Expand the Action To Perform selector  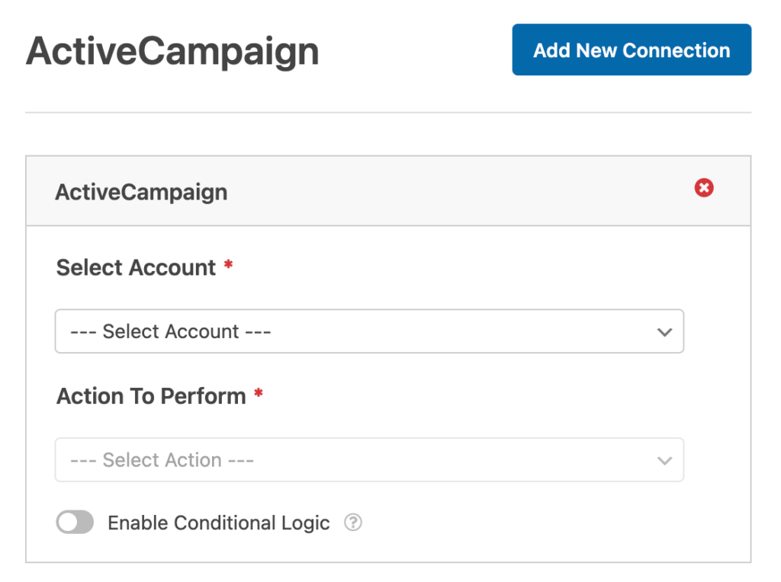pyautogui.click(x=369, y=460)
